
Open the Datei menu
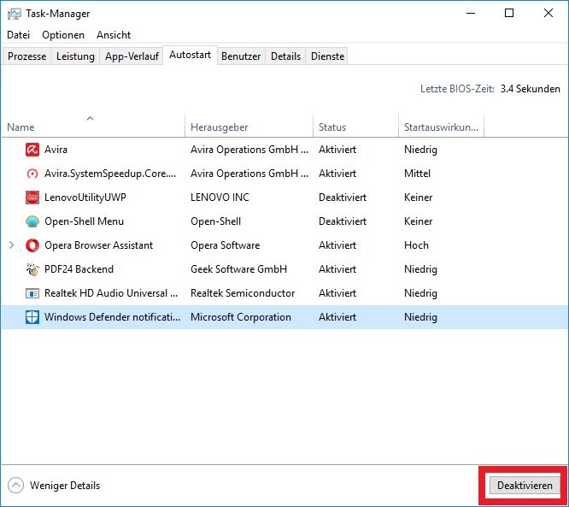click(18, 35)
